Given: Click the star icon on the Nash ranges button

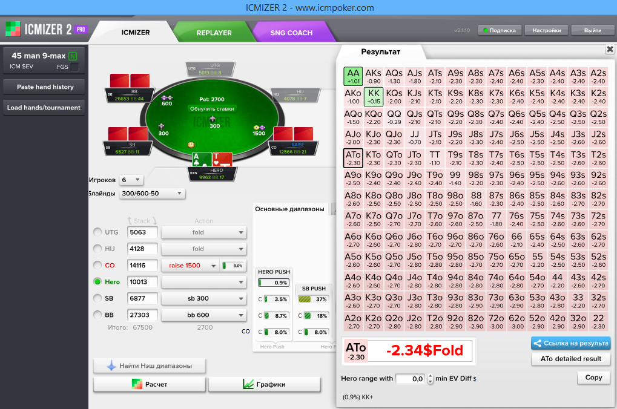Looking at the screenshot, I should point(111,365).
